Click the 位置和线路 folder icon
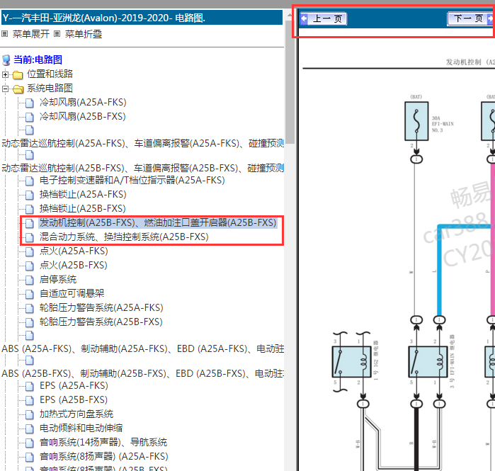The width and height of the screenshot is (495, 471). click(x=18, y=75)
